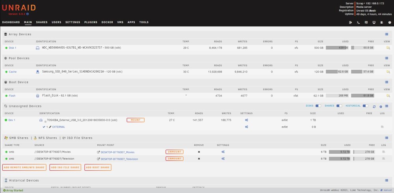
Task: Toggle the Historical switch
Action: (x=365, y=106)
